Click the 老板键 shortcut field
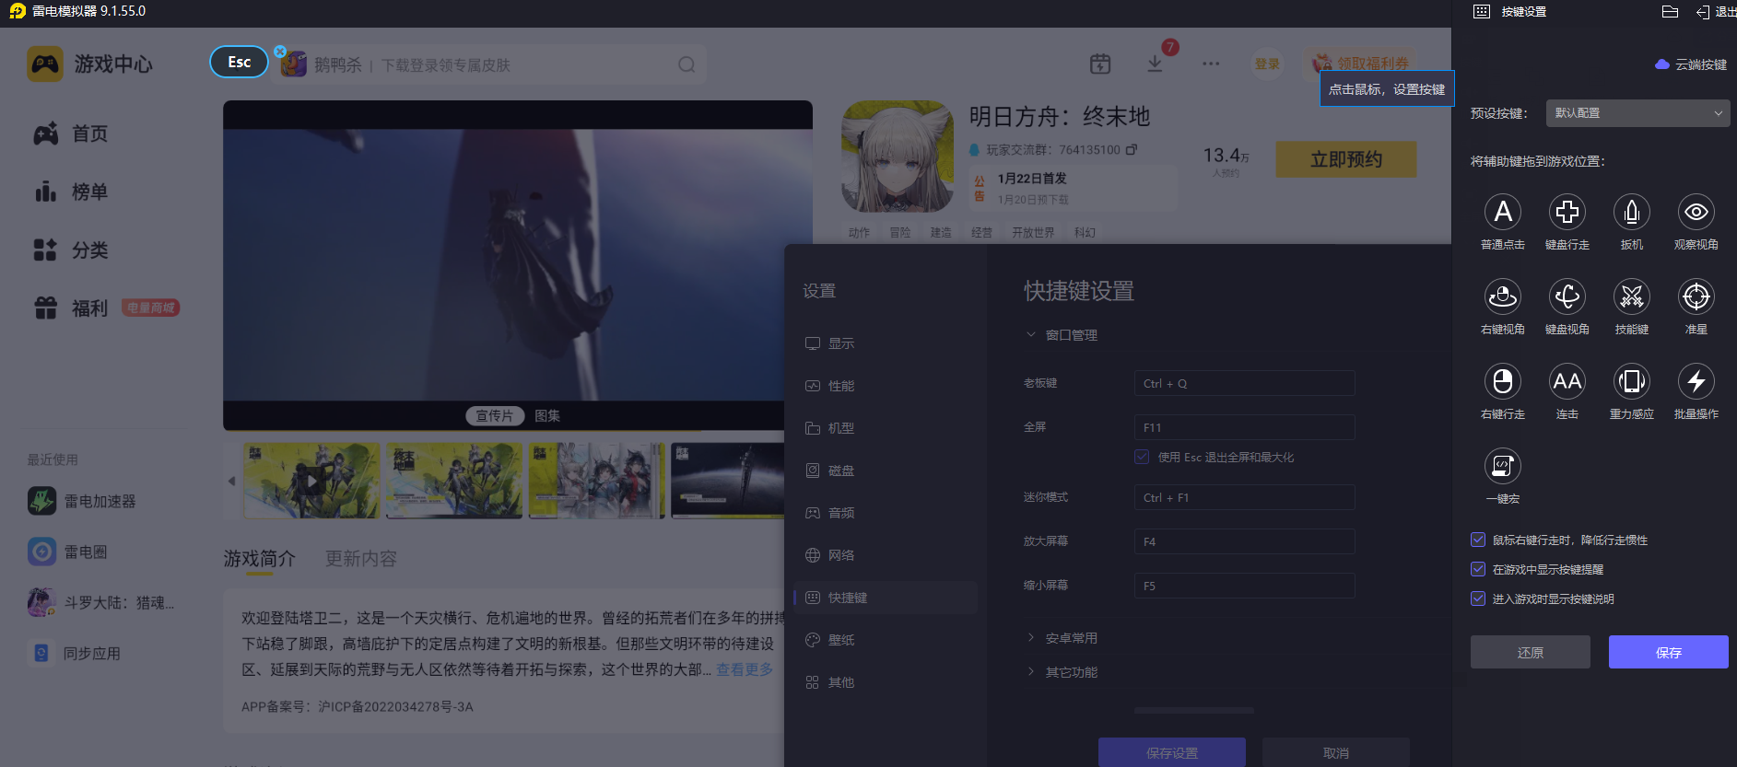The image size is (1737, 767). 1245,383
